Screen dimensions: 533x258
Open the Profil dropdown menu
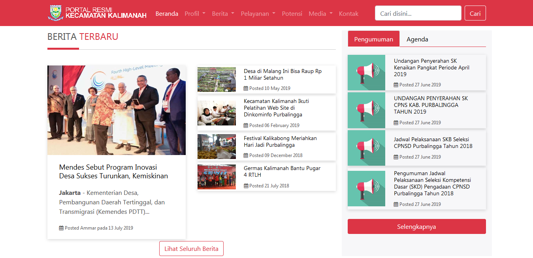pos(194,13)
